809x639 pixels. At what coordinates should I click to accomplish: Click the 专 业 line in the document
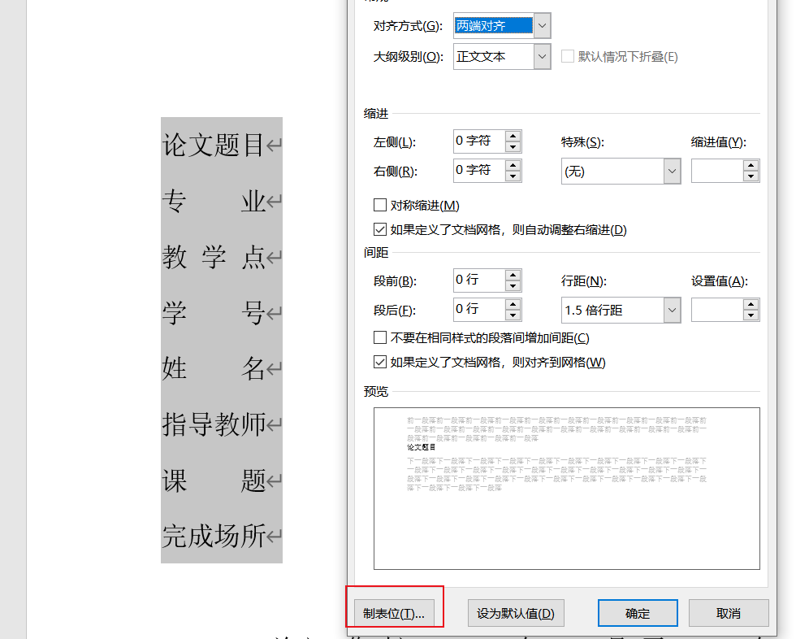click(214, 201)
